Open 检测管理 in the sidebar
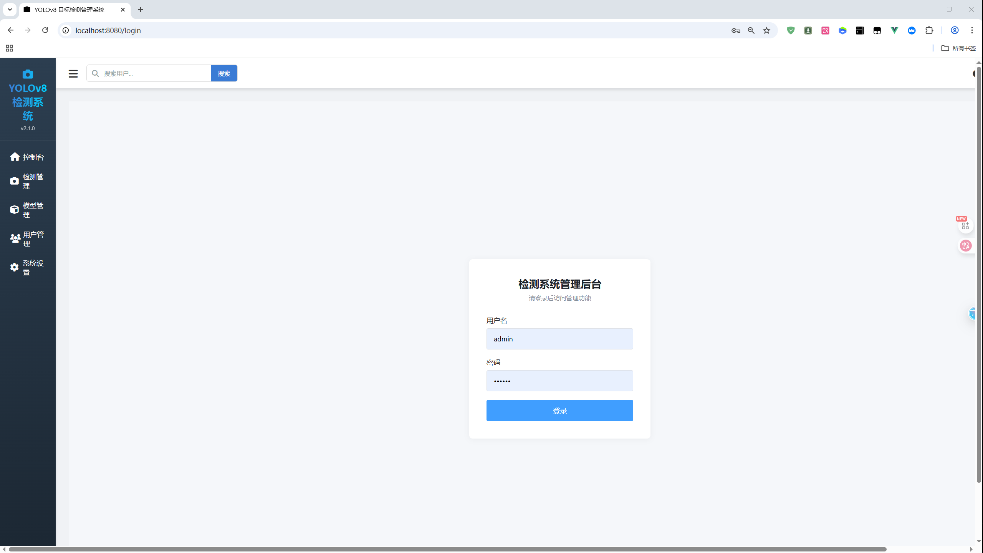The width and height of the screenshot is (983, 553). [27, 181]
